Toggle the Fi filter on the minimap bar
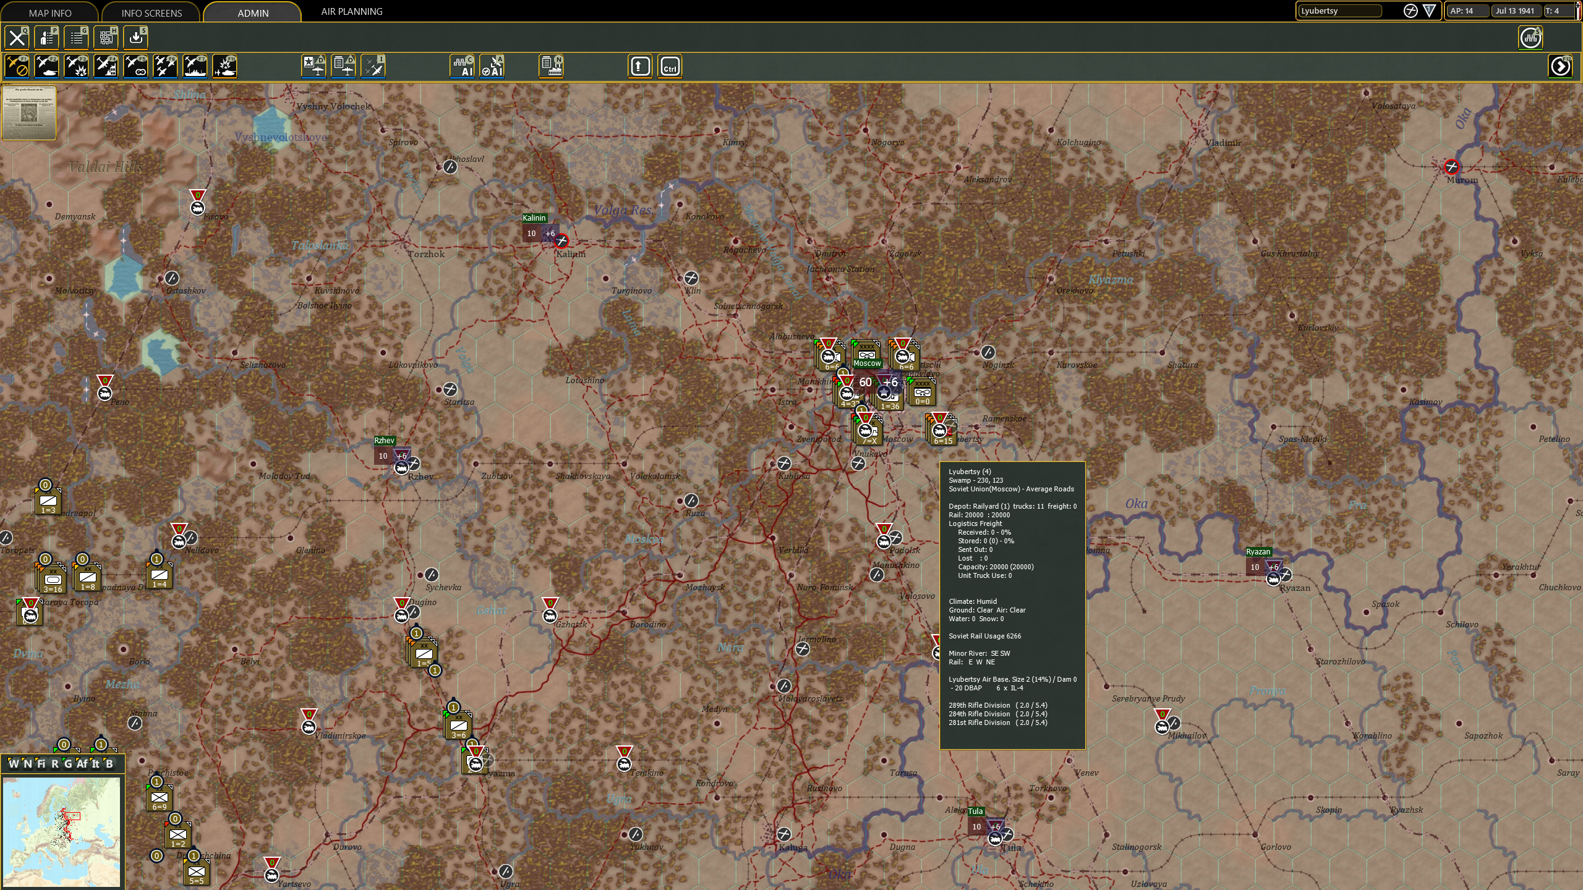 41,764
